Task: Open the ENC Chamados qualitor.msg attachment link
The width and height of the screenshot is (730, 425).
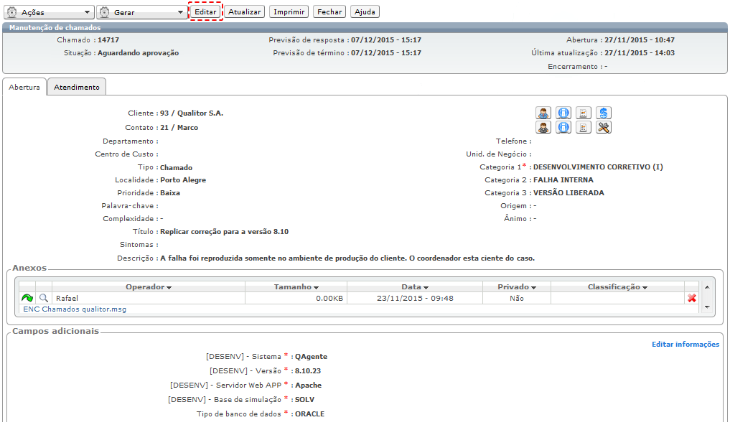Action: coord(75,309)
